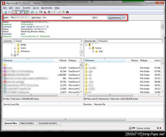Select local file sized 2,386,995 bytes
Screen dimensions: 166x137
click(41, 75)
